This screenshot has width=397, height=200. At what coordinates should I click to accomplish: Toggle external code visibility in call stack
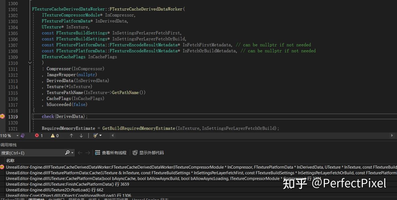(x=148, y=152)
